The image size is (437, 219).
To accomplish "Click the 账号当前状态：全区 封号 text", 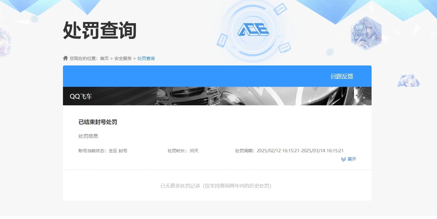I will [103, 151].
